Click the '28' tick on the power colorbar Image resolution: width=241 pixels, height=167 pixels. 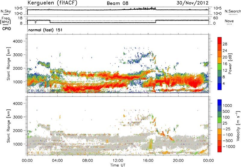point(225,44)
